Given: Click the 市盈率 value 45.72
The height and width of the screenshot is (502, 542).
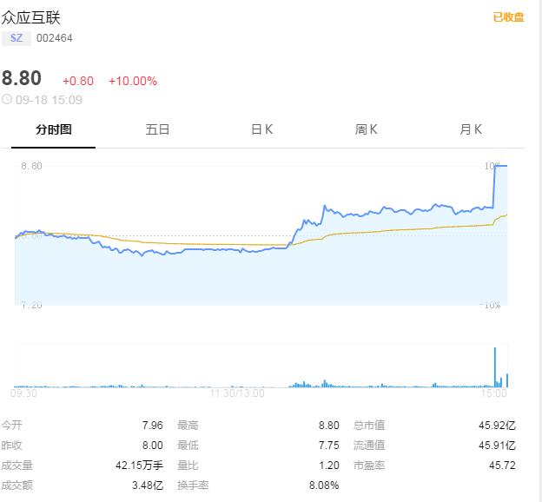Looking at the screenshot, I should point(502,466).
